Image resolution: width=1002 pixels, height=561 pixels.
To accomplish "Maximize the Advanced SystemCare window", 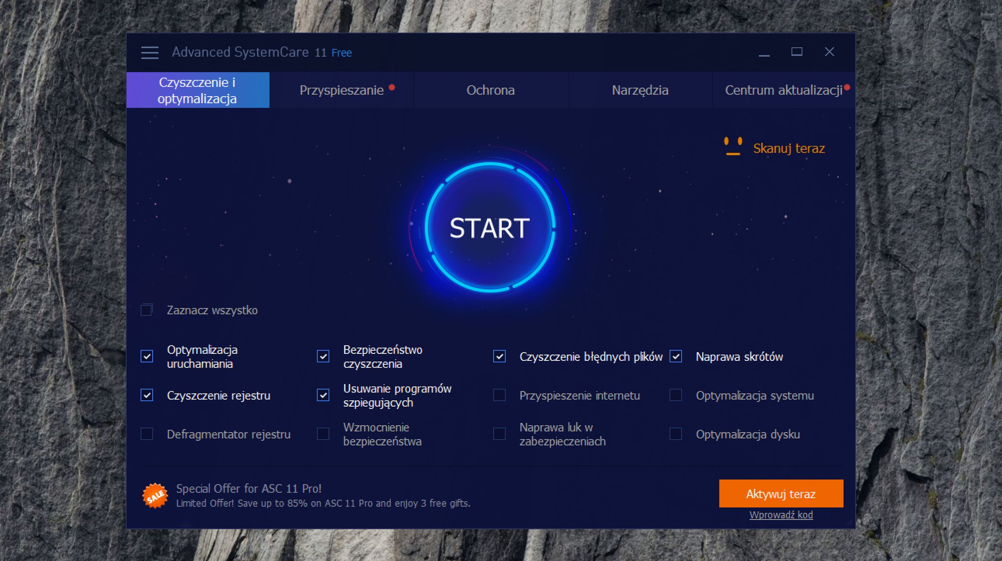I will 797,52.
